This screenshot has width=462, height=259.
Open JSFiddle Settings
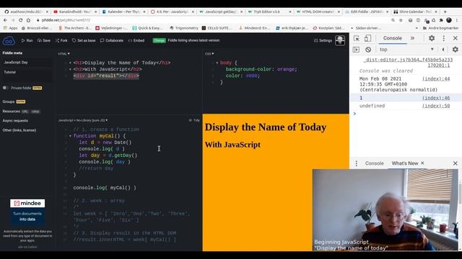coord(323,40)
